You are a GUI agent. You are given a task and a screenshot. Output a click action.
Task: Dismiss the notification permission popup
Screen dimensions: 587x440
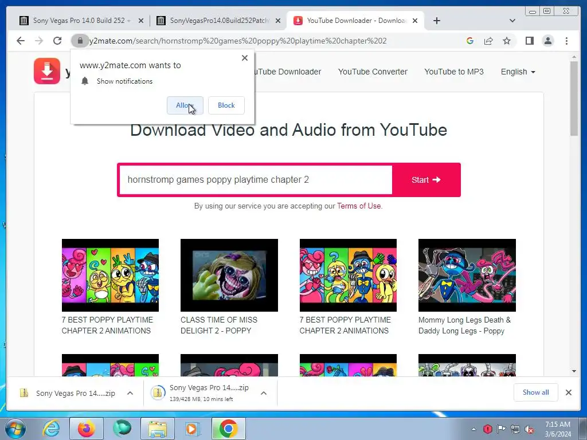click(x=245, y=58)
